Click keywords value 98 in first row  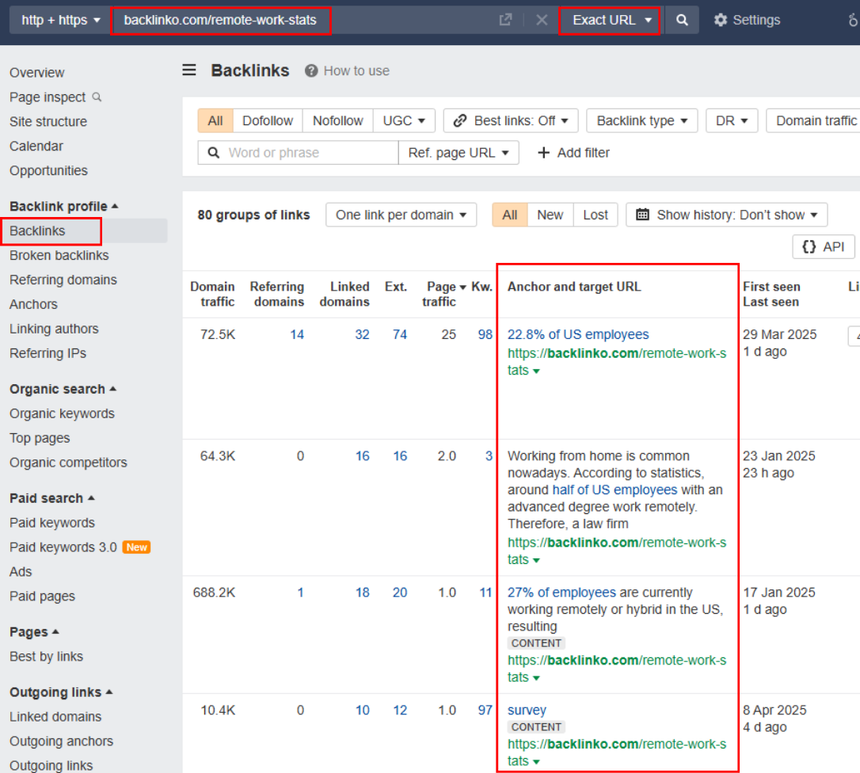pos(485,335)
